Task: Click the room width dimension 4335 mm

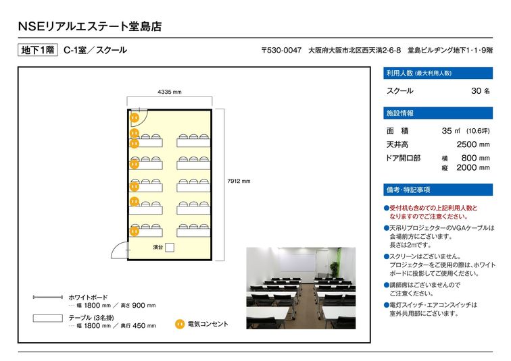Action: [x=170, y=92]
